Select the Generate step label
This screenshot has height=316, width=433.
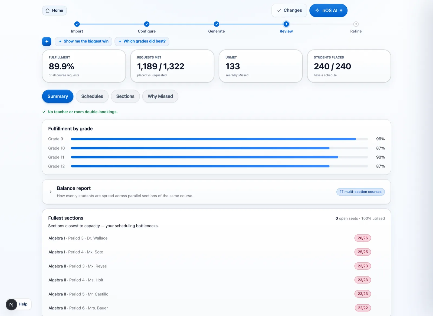(x=216, y=31)
